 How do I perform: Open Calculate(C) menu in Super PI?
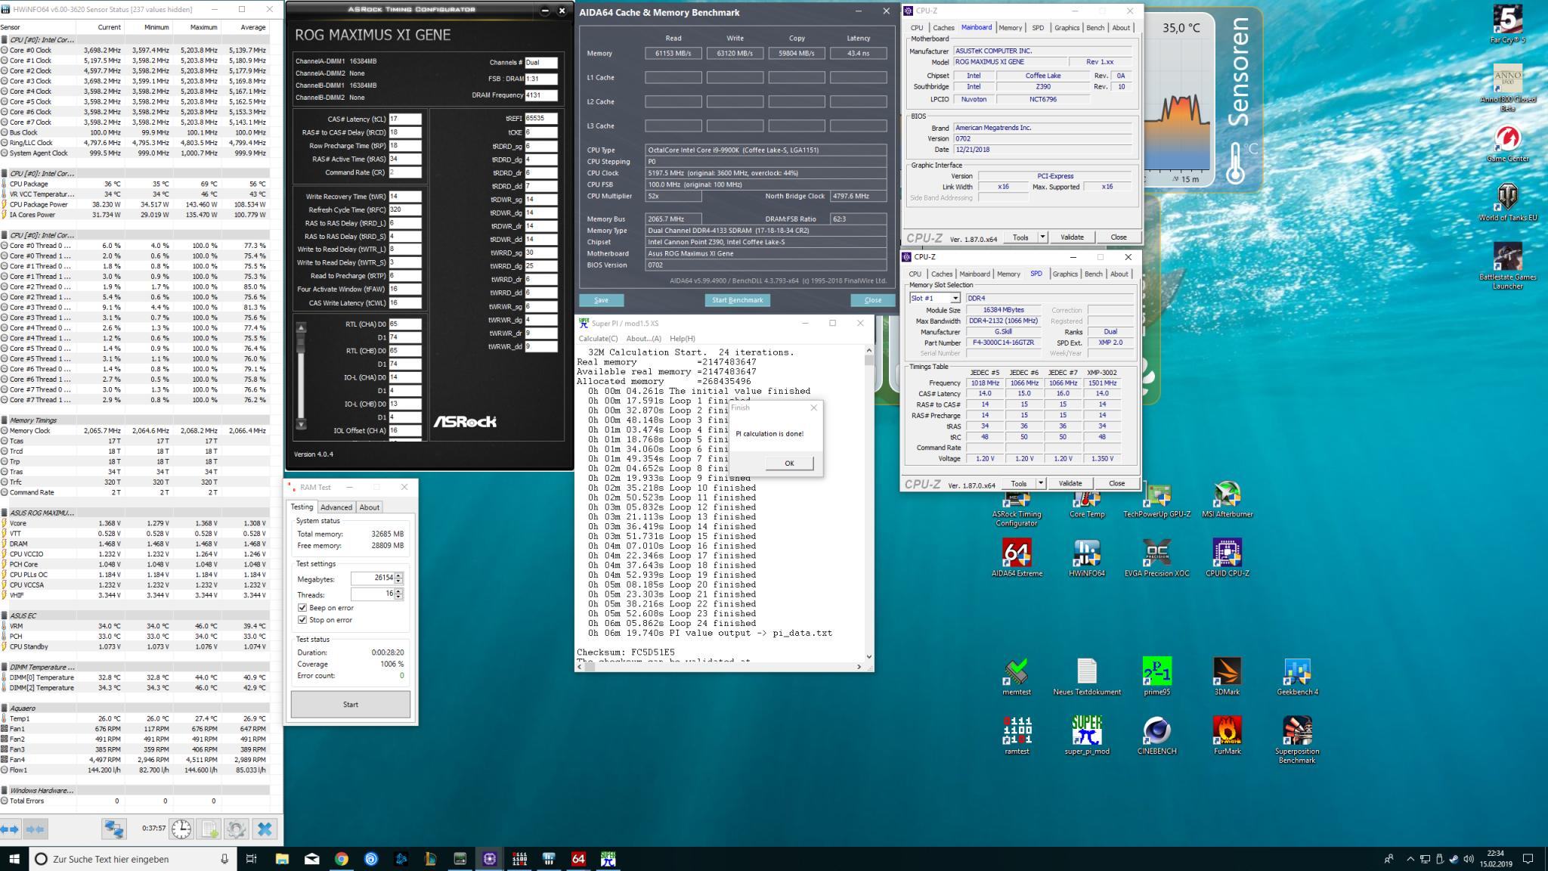pos(598,339)
